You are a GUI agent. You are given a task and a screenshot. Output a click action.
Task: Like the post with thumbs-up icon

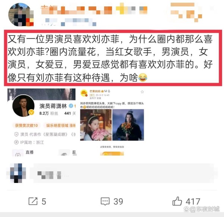point(177,201)
